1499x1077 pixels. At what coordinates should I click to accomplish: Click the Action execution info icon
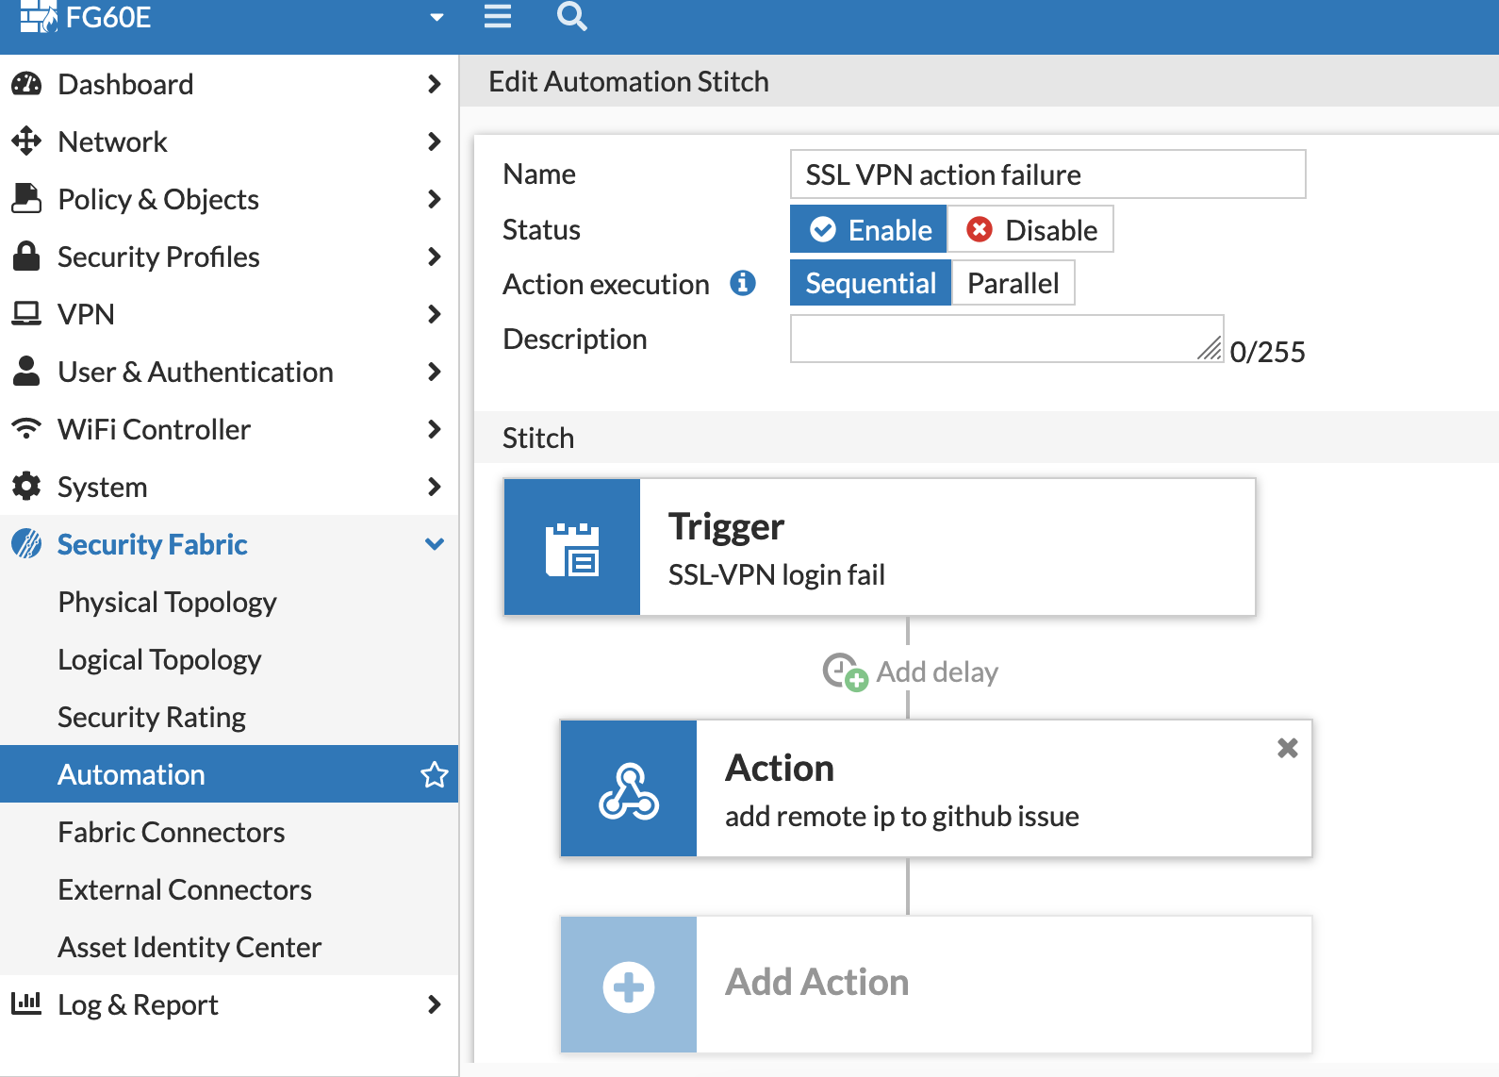pyautogui.click(x=743, y=283)
